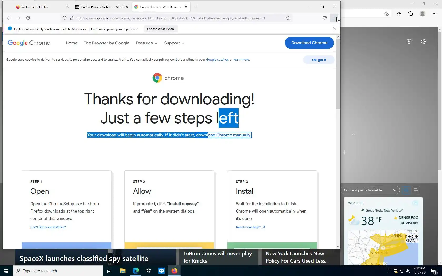The height and width of the screenshot is (276, 442).
Task: Click the Download Chrome button
Action: [309, 43]
